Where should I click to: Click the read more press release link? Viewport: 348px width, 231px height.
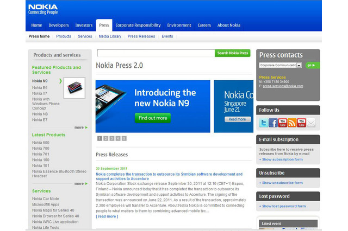point(107,216)
